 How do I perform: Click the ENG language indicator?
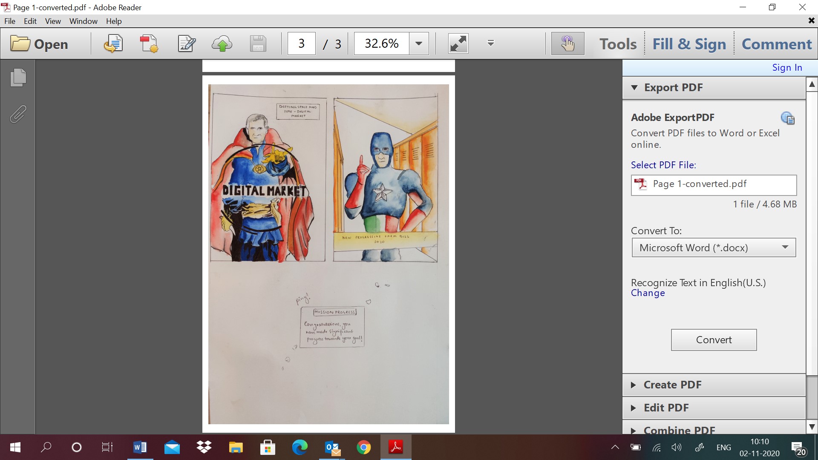(723, 447)
